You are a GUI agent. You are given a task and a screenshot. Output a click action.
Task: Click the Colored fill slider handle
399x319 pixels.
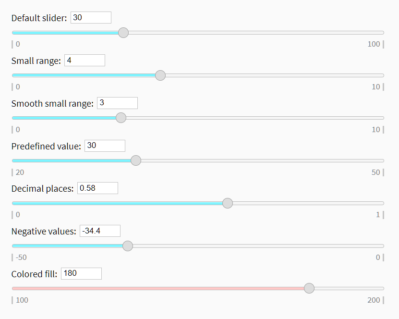[x=309, y=288]
